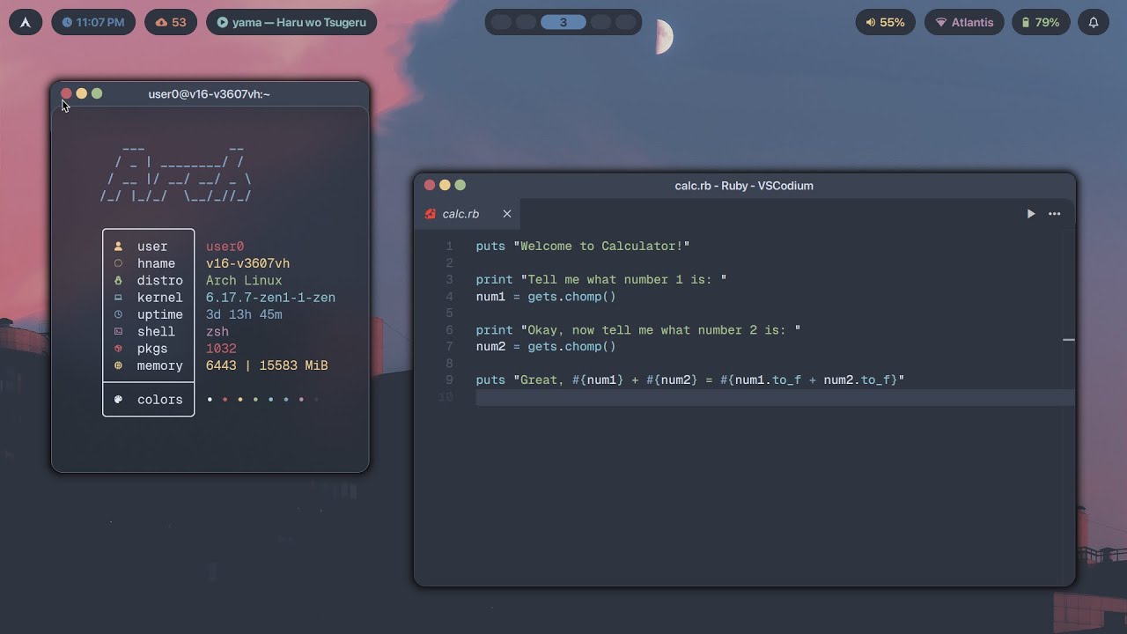Open the Arch launcher icon in top bar
Image resolution: width=1127 pixels, height=634 pixels.
[26, 22]
